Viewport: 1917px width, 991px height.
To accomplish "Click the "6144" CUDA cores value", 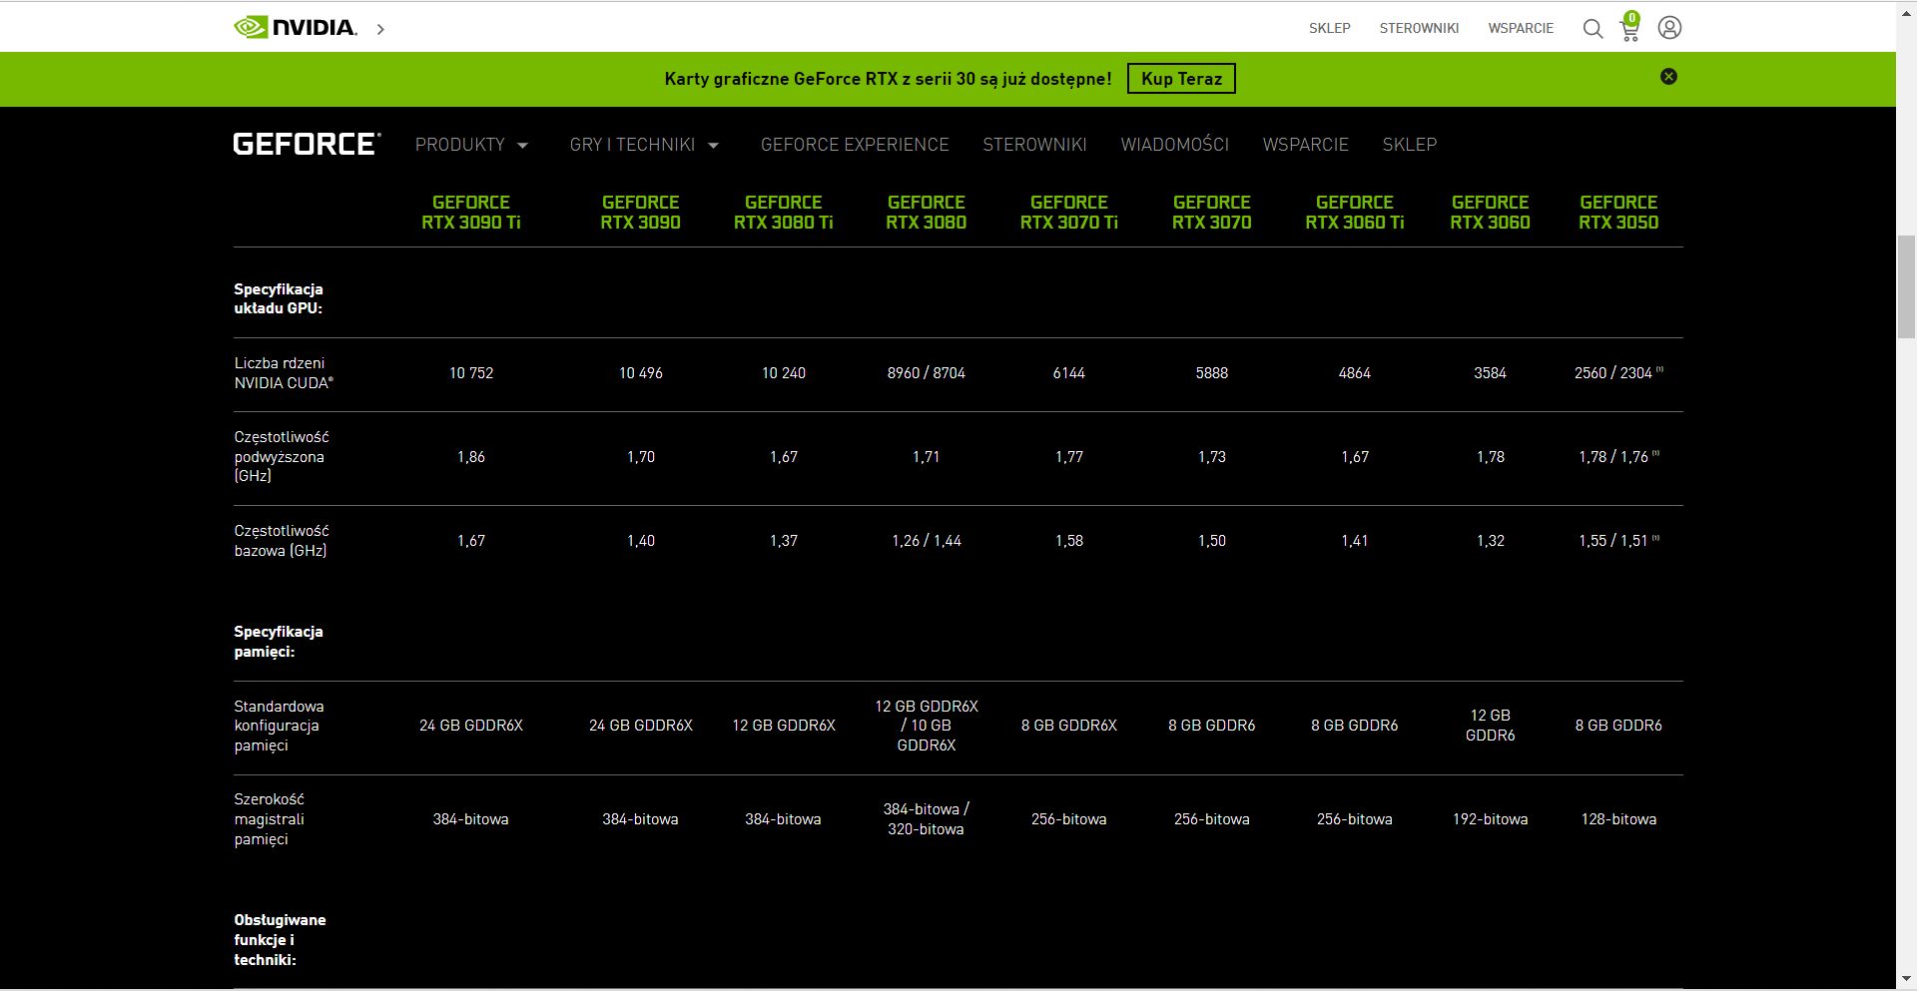I will point(1068,373).
